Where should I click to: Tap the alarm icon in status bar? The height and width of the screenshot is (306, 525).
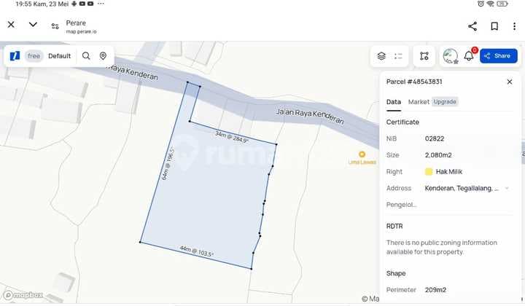point(481,4)
